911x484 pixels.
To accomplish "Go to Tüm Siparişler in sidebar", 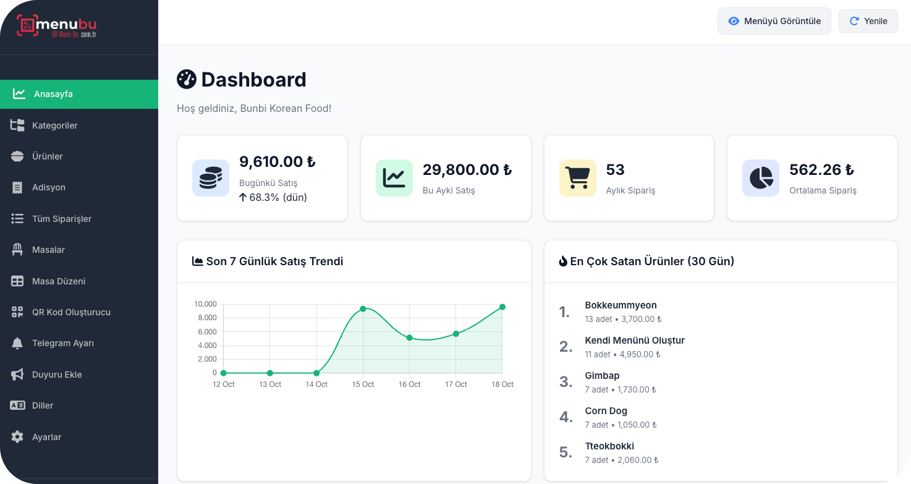I will point(62,219).
